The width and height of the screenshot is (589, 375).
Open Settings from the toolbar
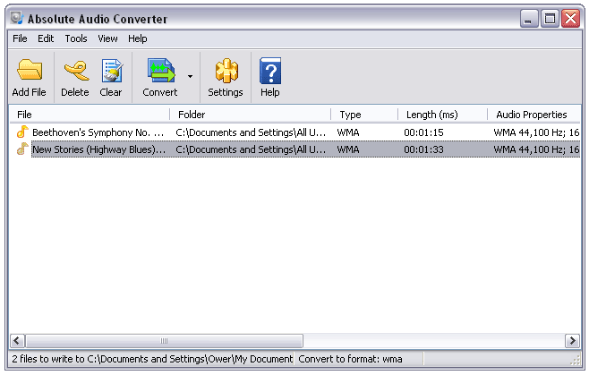pos(225,71)
